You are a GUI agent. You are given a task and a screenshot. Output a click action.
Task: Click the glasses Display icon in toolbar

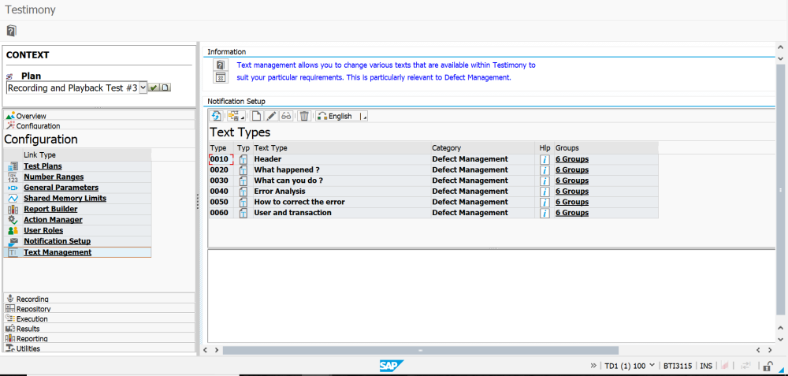[x=286, y=116]
